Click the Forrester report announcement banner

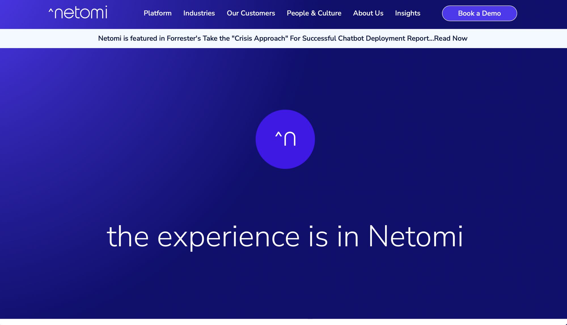(x=283, y=38)
